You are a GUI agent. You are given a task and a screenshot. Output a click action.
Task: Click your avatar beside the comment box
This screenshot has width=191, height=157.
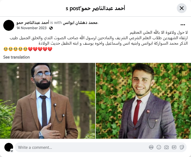pos(9,147)
